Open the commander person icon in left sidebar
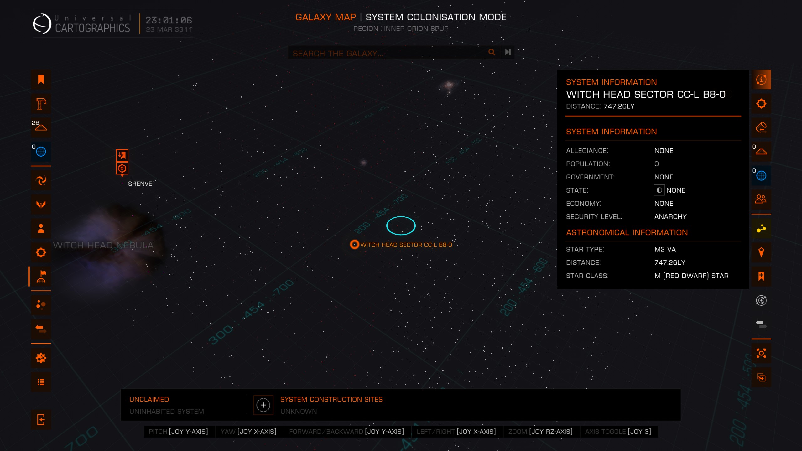The height and width of the screenshot is (451, 802). pos(41,228)
